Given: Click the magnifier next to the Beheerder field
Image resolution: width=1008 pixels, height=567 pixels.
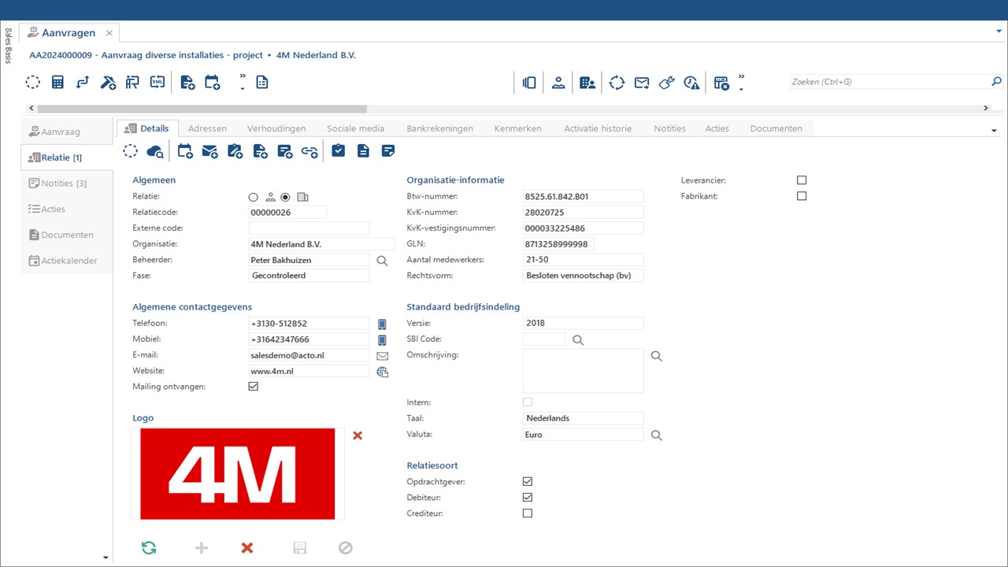Looking at the screenshot, I should coord(382,261).
